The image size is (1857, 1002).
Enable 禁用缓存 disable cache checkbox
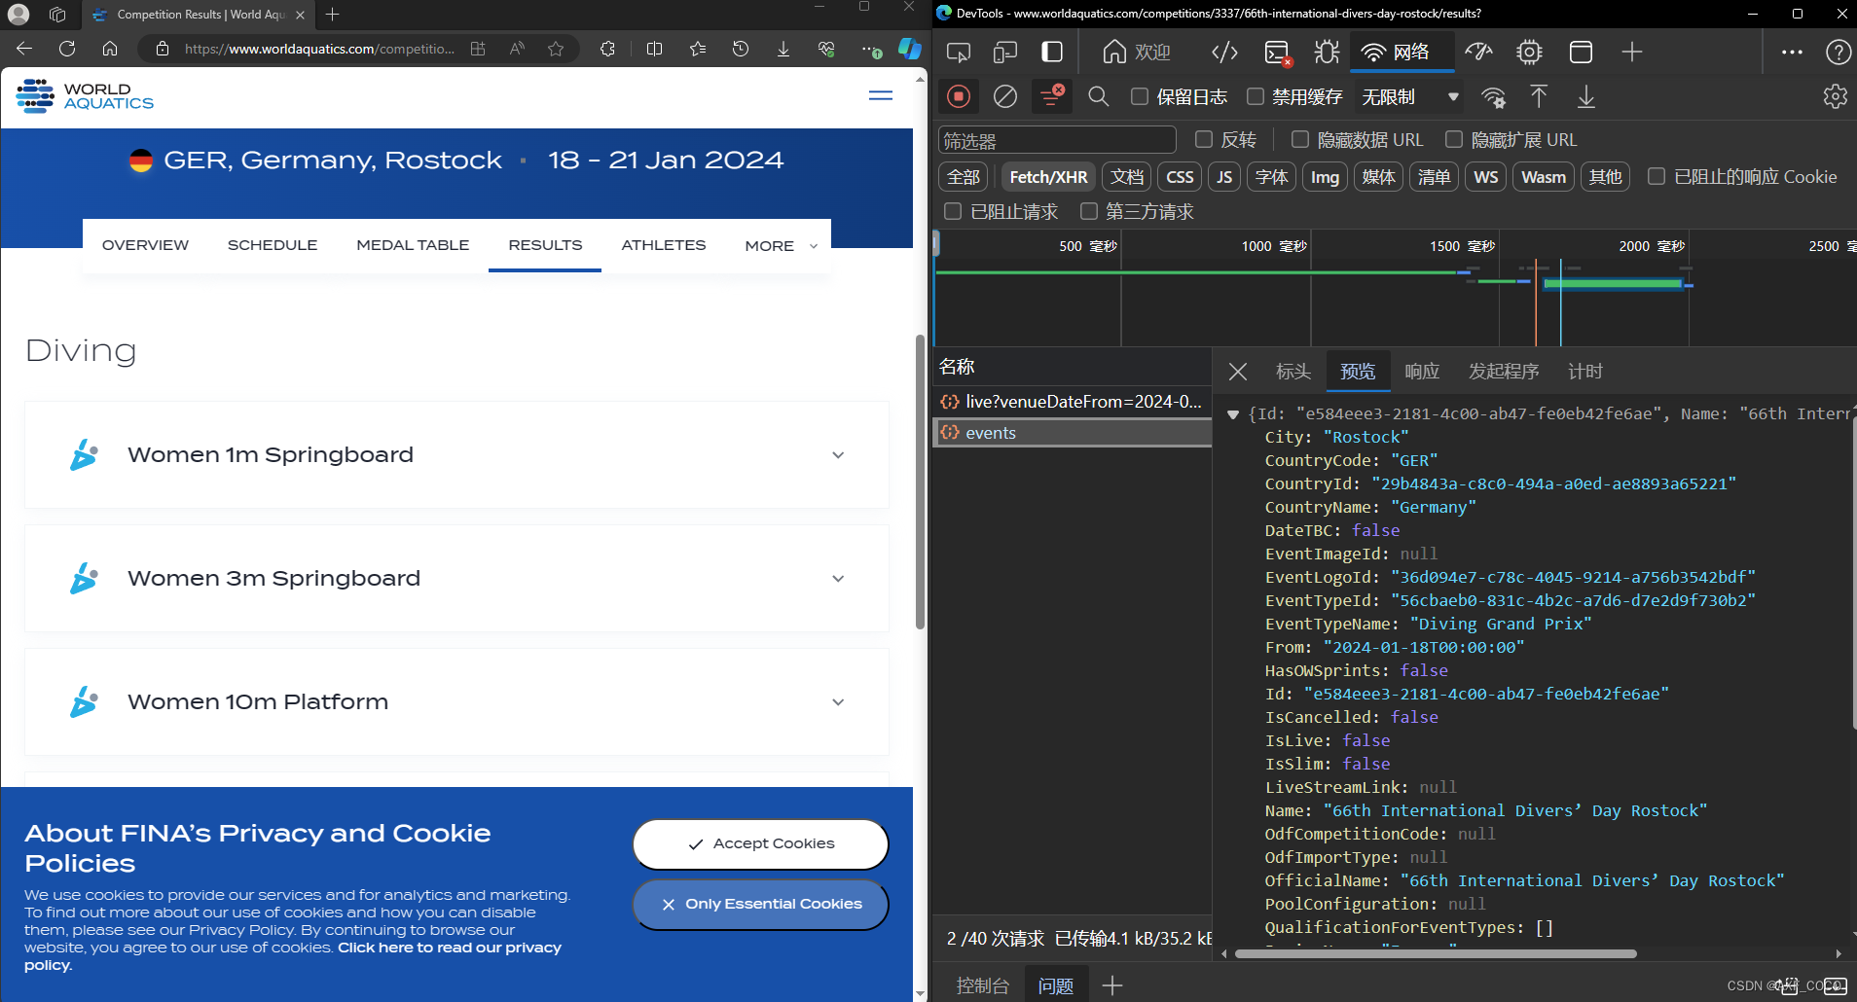(1256, 96)
